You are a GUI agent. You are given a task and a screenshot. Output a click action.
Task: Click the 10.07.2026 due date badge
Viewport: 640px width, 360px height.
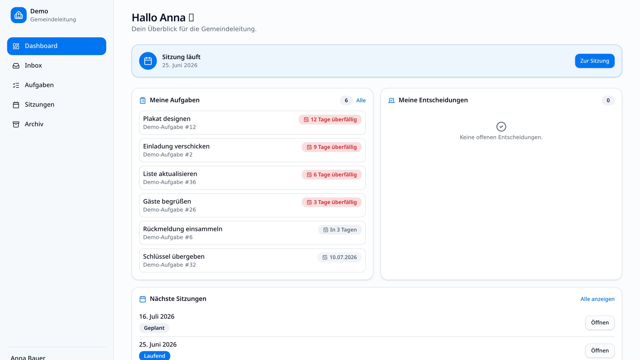coord(339,257)
